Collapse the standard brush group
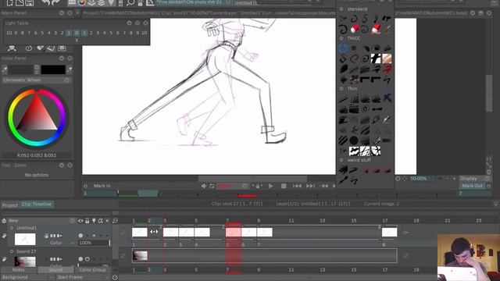 [x=341, y=9]
